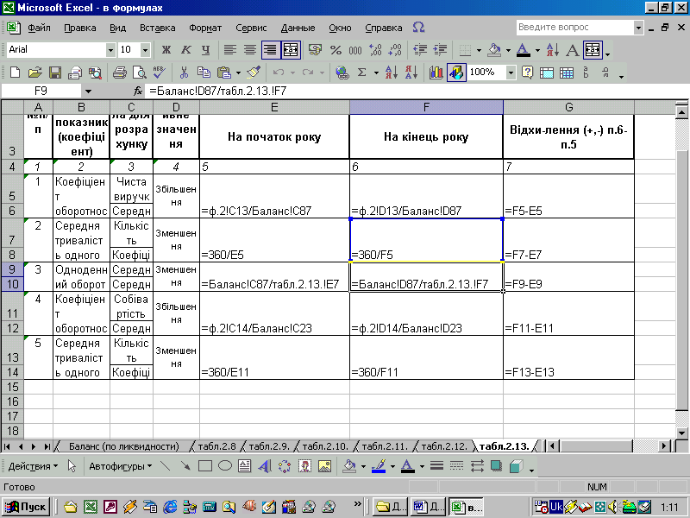Sort ascending in standard toolbar

(x=392, y=73)
